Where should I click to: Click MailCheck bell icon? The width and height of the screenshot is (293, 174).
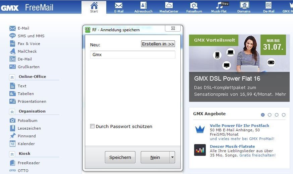pyautogui.click(x=12, y=51)
